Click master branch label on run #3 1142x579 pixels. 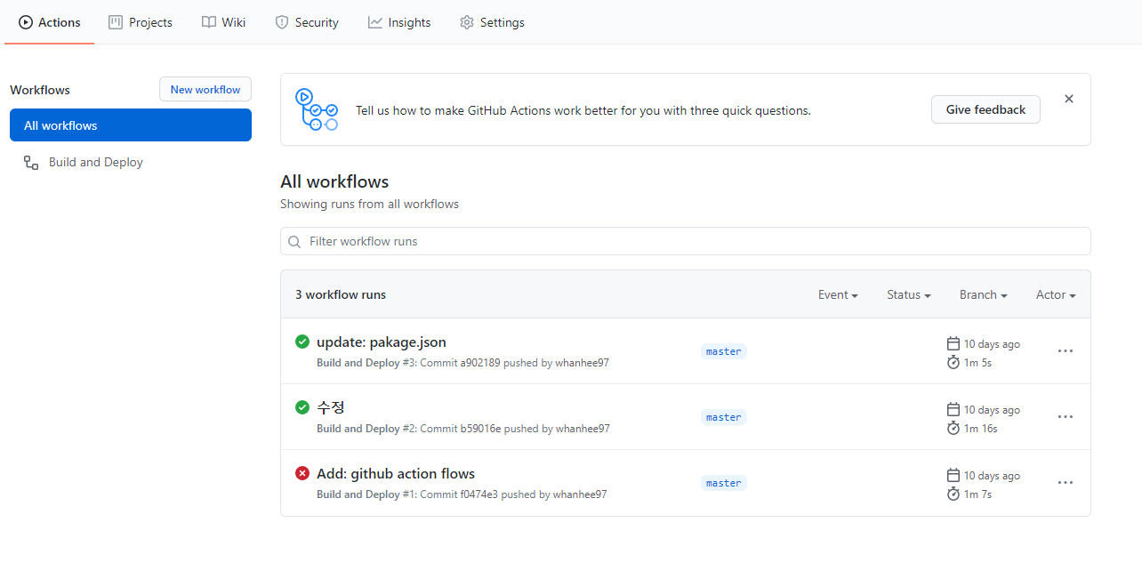[724, 351]
